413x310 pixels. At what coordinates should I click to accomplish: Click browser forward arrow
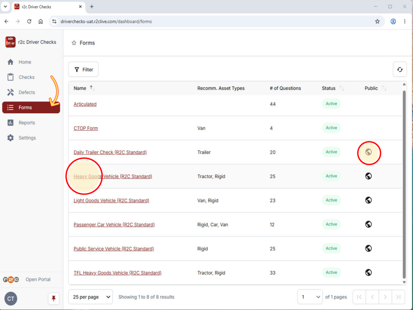18,22
